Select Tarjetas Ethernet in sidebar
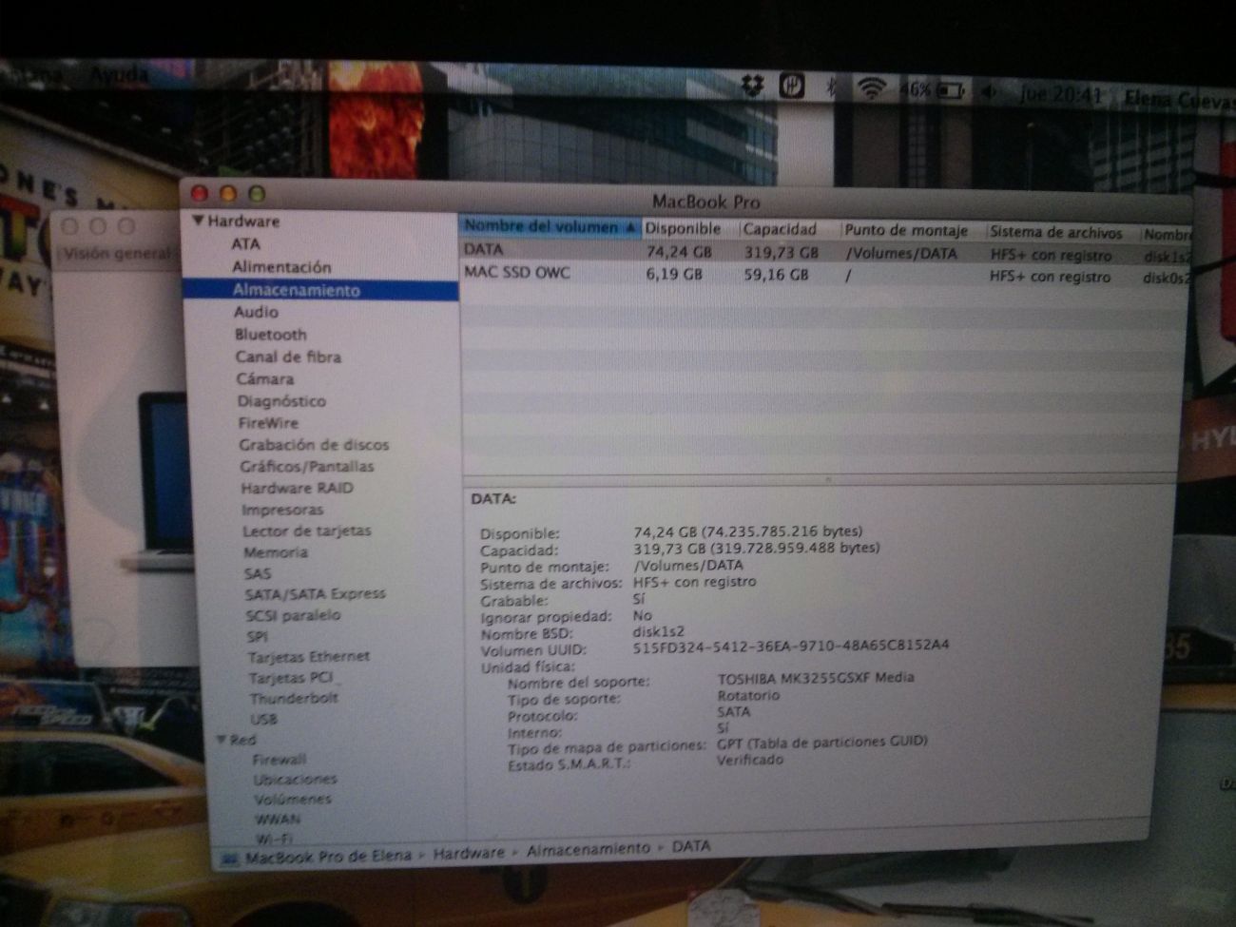The height and width of the screenshot is (927, 1236). (309, 656)
